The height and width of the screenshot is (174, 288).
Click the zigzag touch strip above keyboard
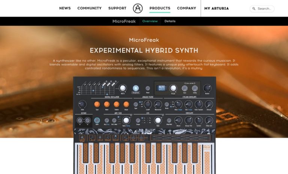(180, 138)
